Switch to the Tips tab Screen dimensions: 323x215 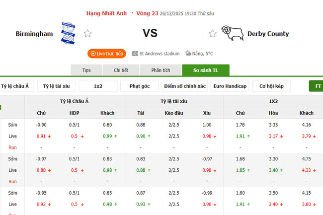pyautogui.click(x=86, y=71)
